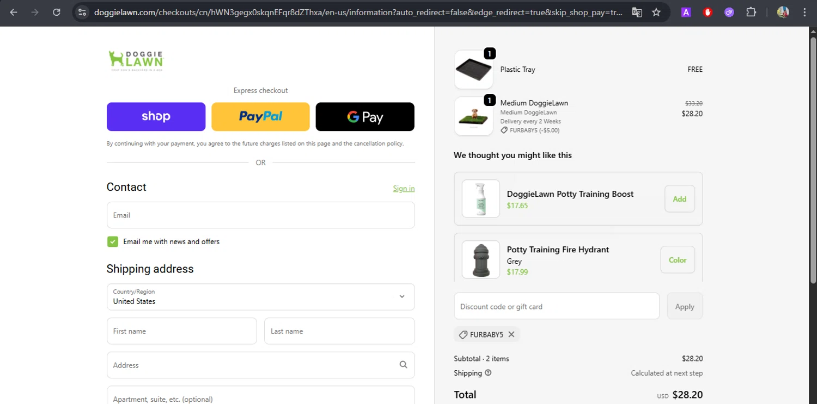This screenshot has width=817, height=404.
Task: Go back using browser back arrow
Action: pos(14,12)
